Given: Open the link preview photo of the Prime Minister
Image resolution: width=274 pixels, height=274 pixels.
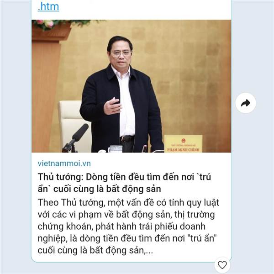Looking at the screenshot, I should [131, 86].
